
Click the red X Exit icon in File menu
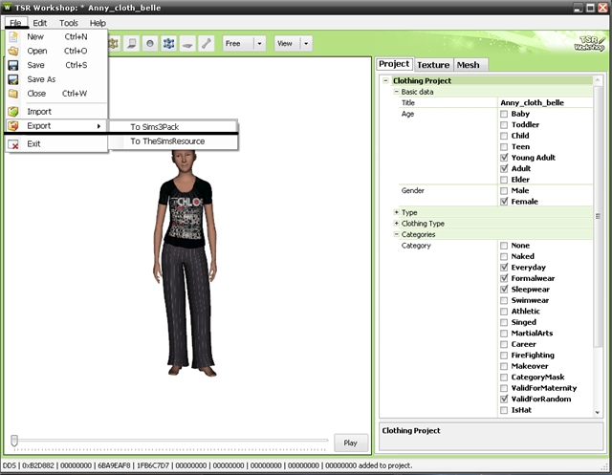click(x=13, y=144)
